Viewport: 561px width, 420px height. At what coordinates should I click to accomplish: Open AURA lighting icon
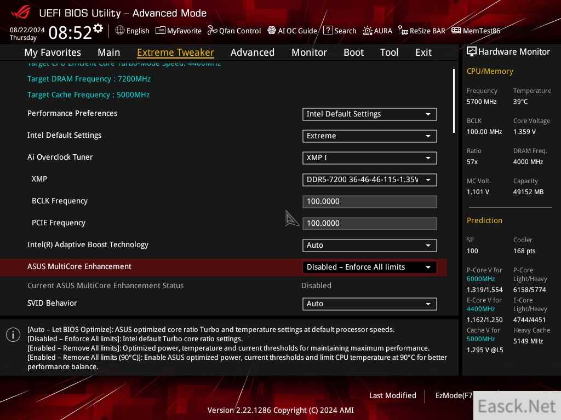click(x=368, y=31)
